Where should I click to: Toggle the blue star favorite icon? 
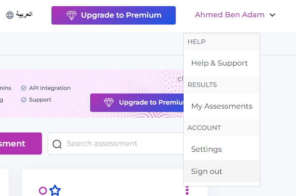click(x=55, y=190)
